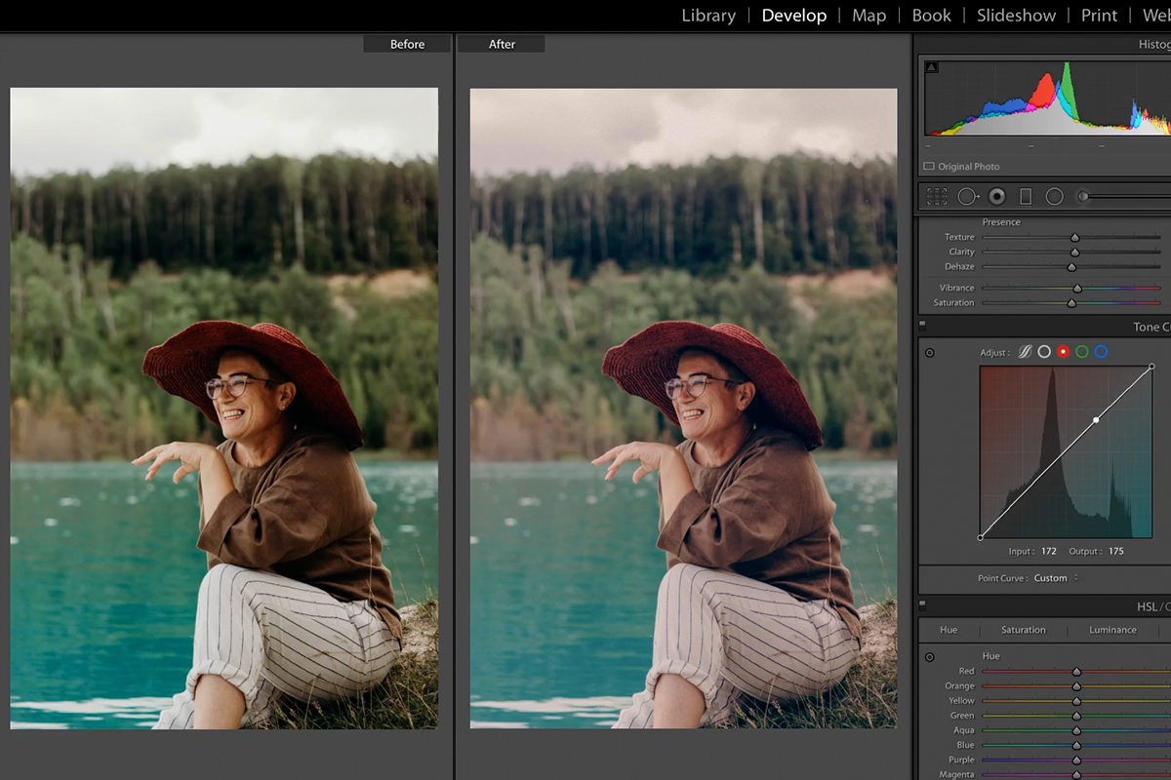
Task: Select the Radial Filter tool icon
Action: 1054,196
